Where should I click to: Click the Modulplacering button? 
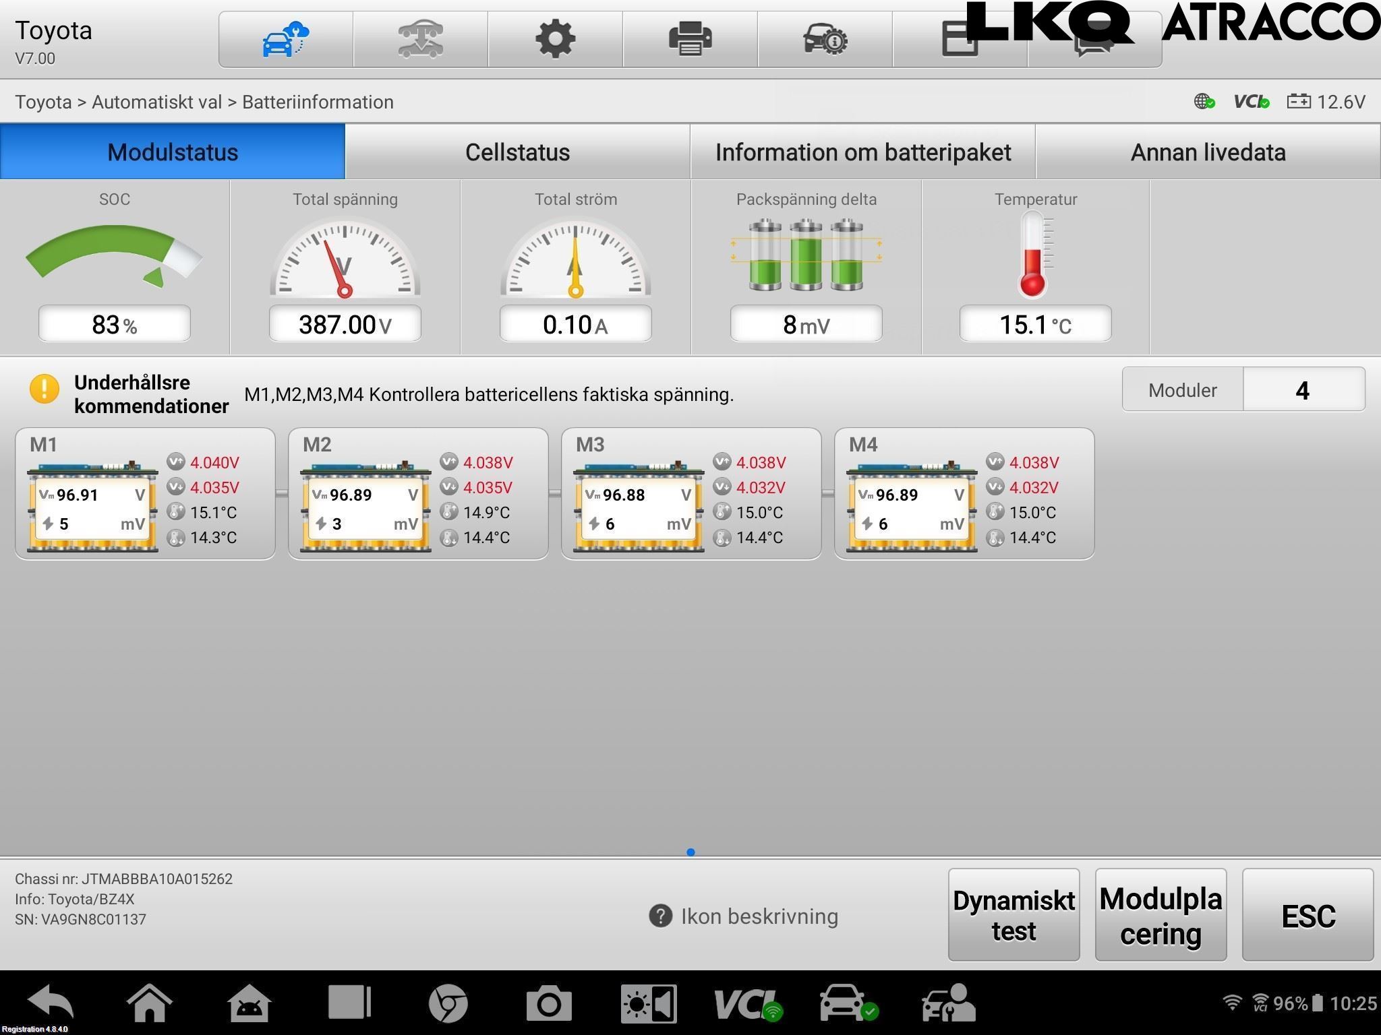pyautogui.click(x=1160, y=914)
